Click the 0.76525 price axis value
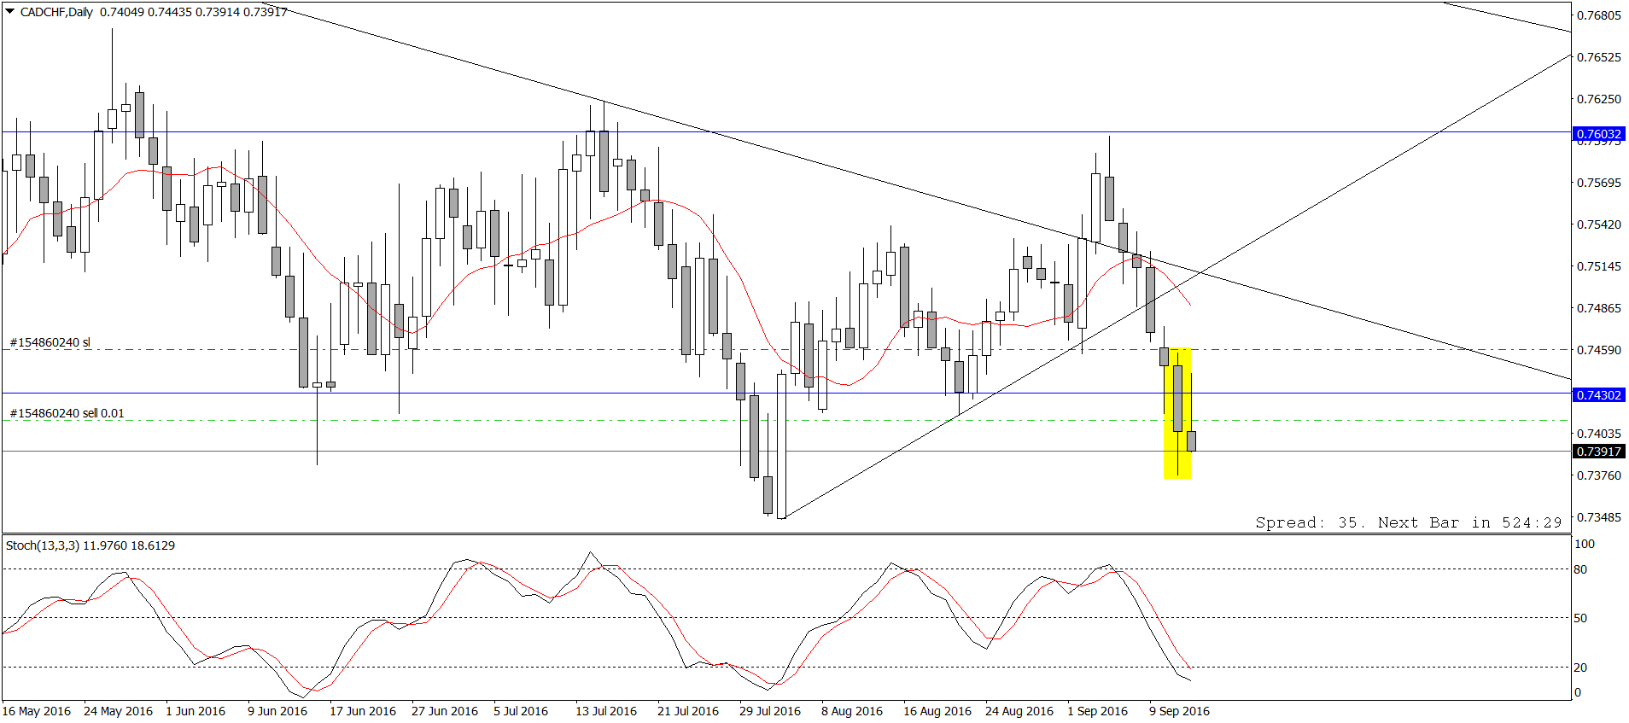This screenshot has width=1629, height=723. (1598, 57)
